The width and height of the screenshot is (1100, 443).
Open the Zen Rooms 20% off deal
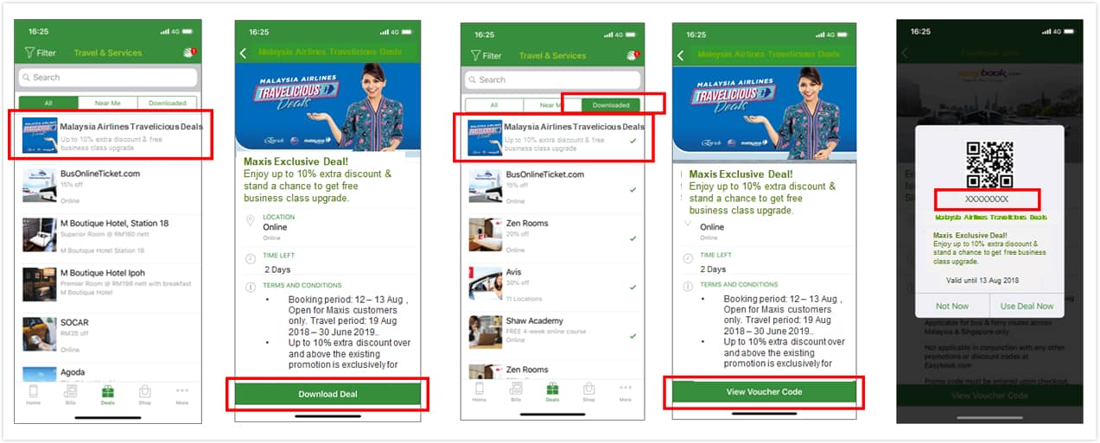click(553, 235)
